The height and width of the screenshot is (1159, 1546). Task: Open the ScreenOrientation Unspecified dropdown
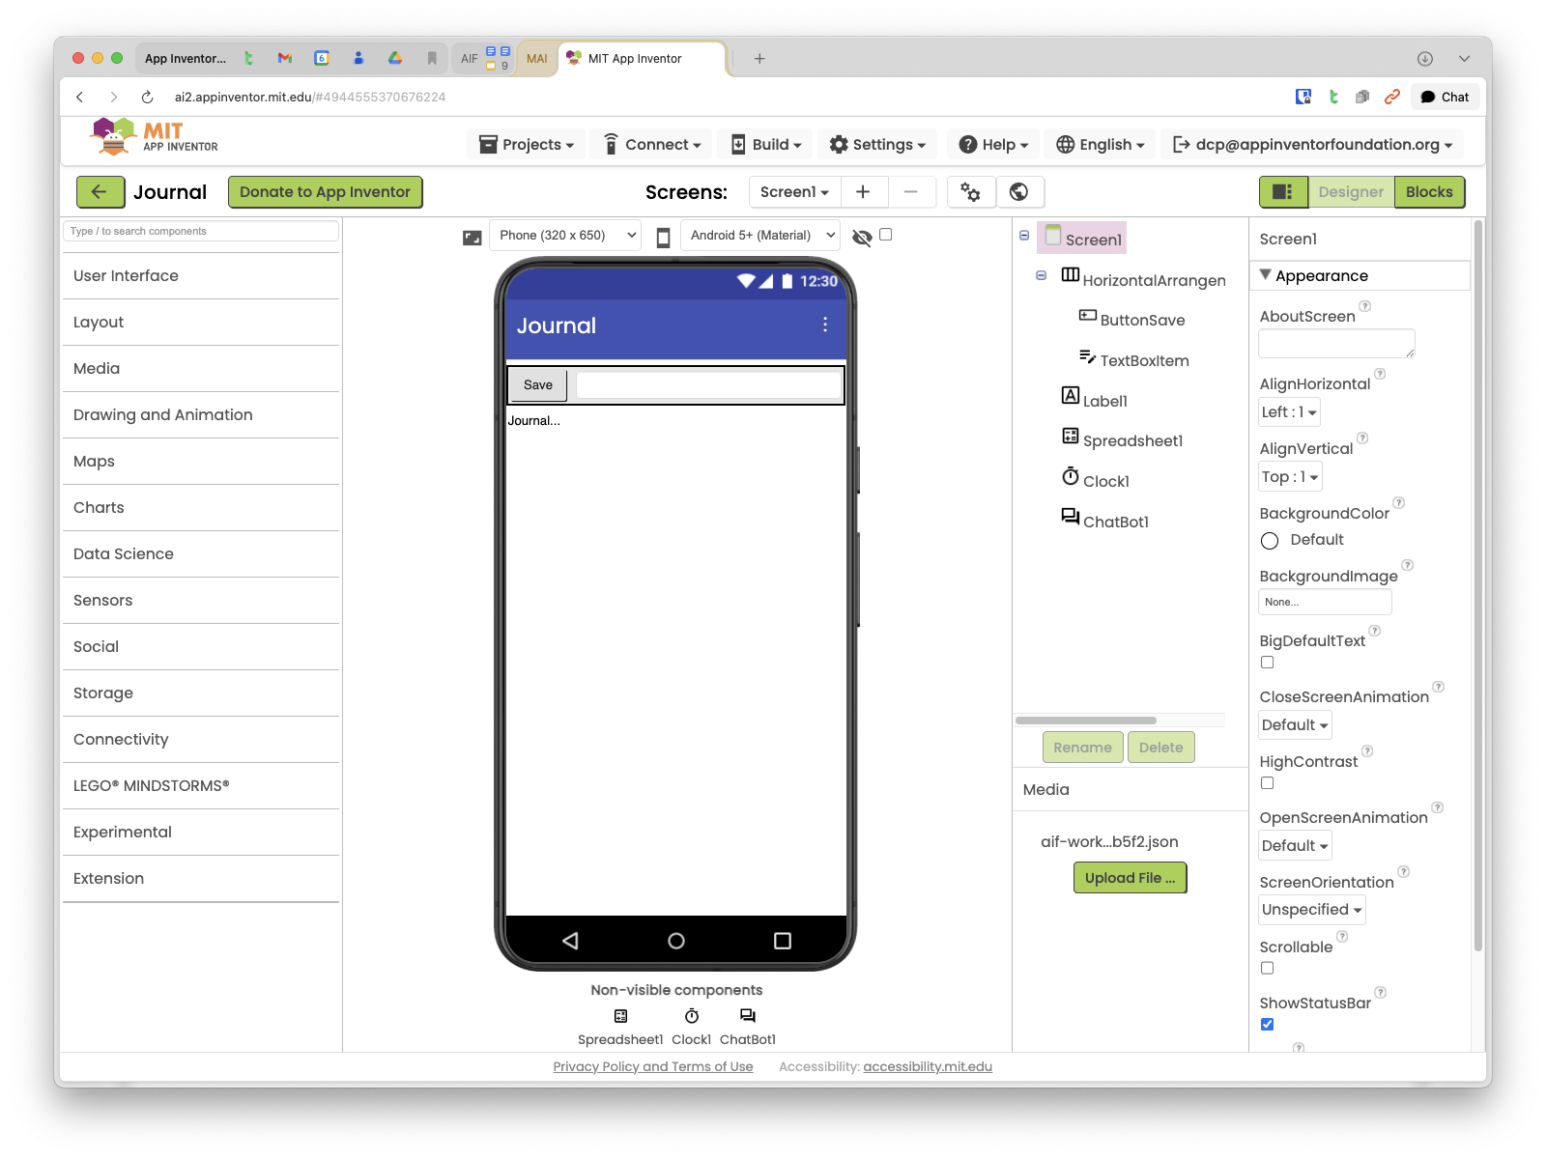[x=1312, y=910]
